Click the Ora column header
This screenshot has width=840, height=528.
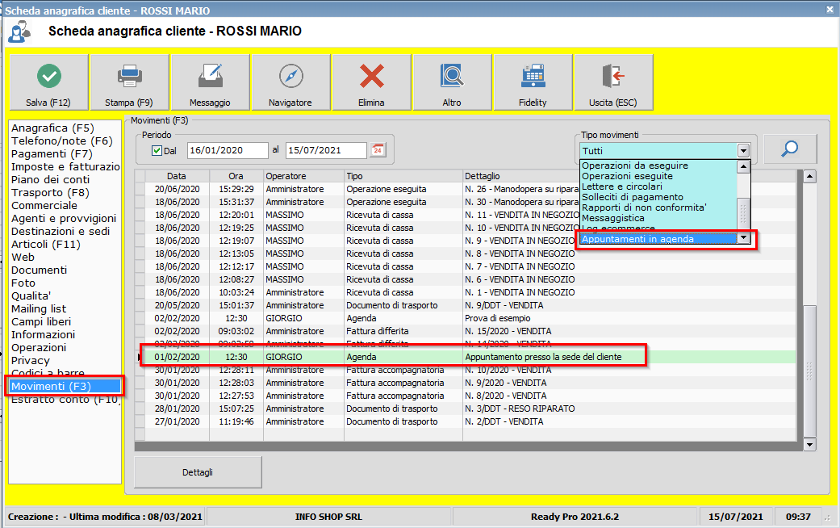pos(236,176)
